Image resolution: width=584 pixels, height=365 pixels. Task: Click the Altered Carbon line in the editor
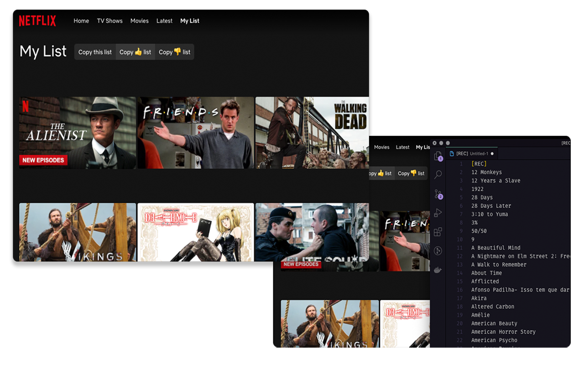(492, 307)
